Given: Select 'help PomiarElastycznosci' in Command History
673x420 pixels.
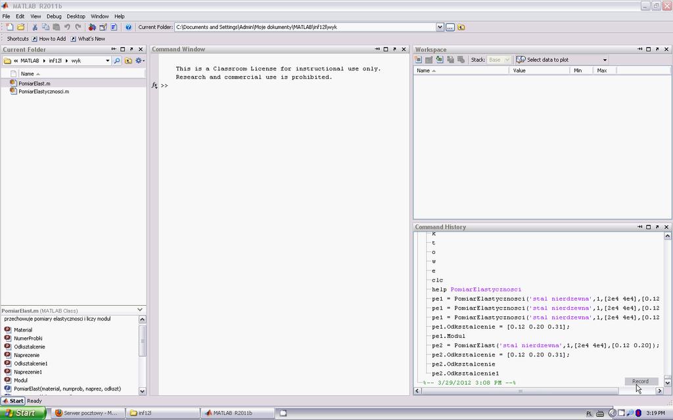Looking at the screenshot, I should (x=476, y=289).
